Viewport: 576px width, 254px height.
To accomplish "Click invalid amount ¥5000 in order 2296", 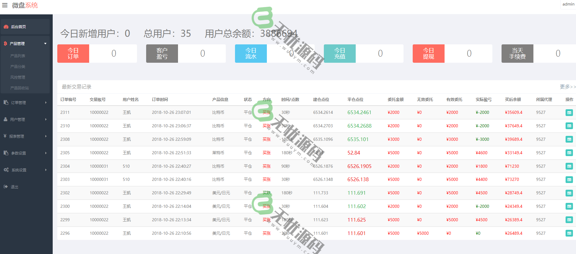I will (x=423, y=233).
